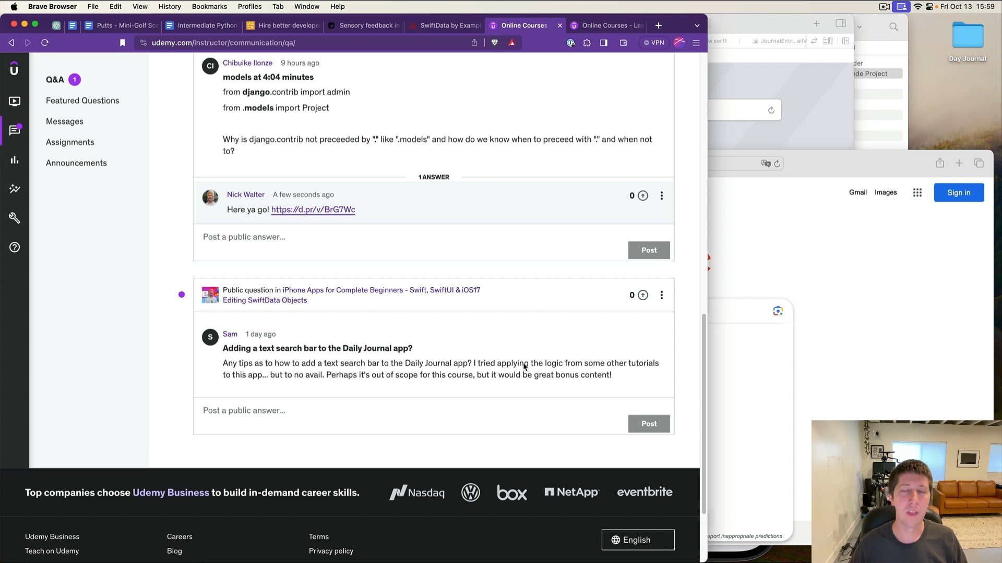
Task: Open Marketplace Insights icon in sidebar
Action: click(x=15, y=189)
